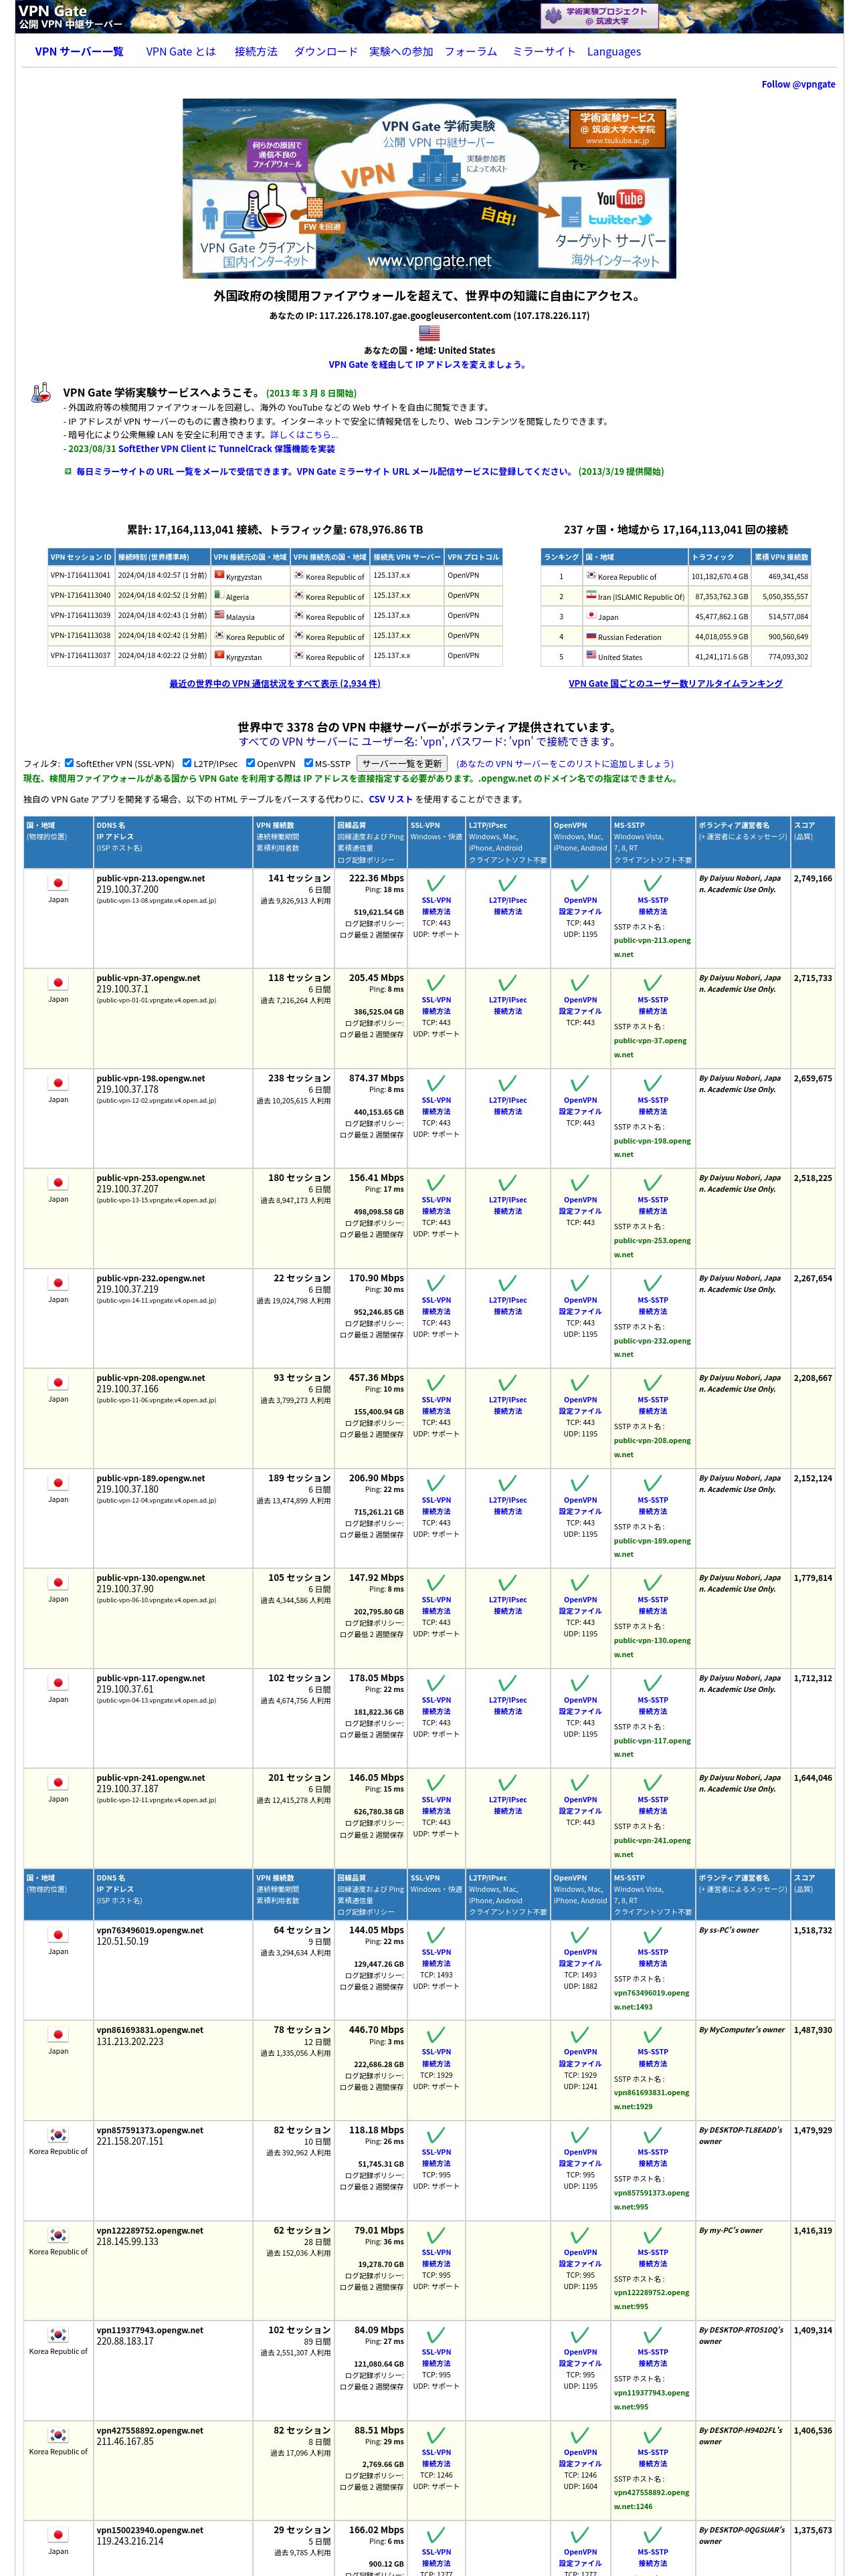
Task: Open SSL-VPN 接続方法 link for public-vpn-37
Action: [436, 1005]
